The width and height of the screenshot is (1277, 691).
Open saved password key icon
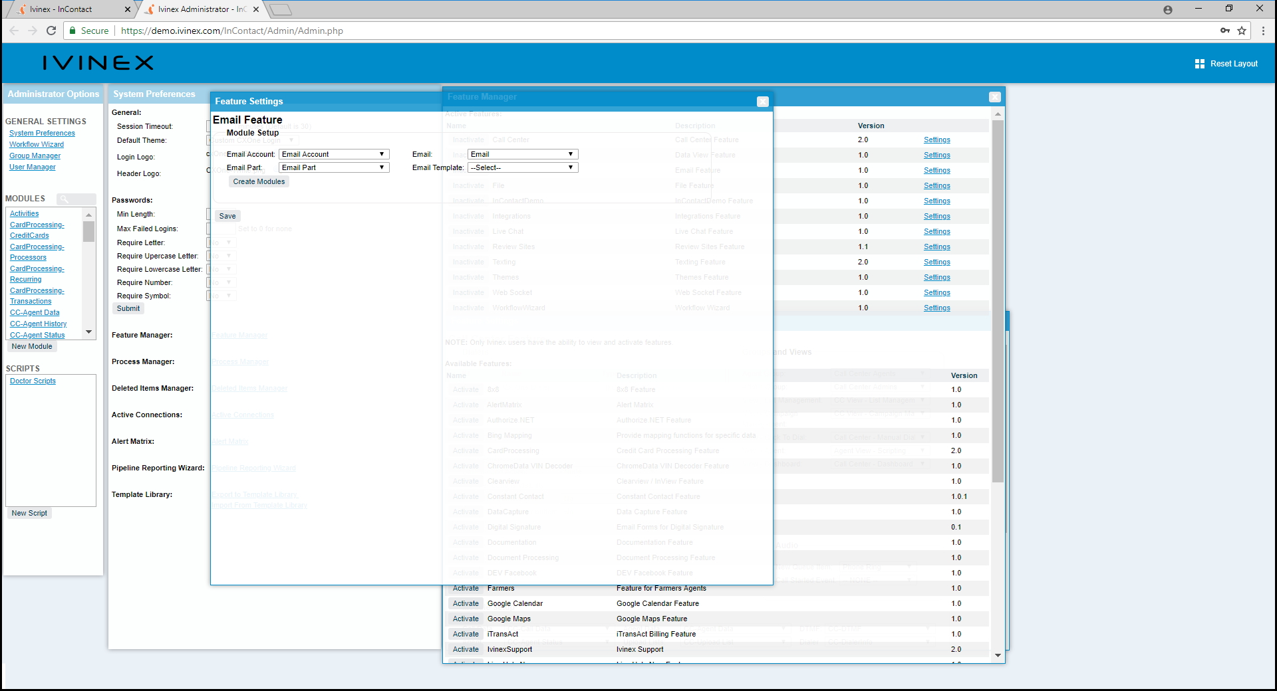point(1225,31)
